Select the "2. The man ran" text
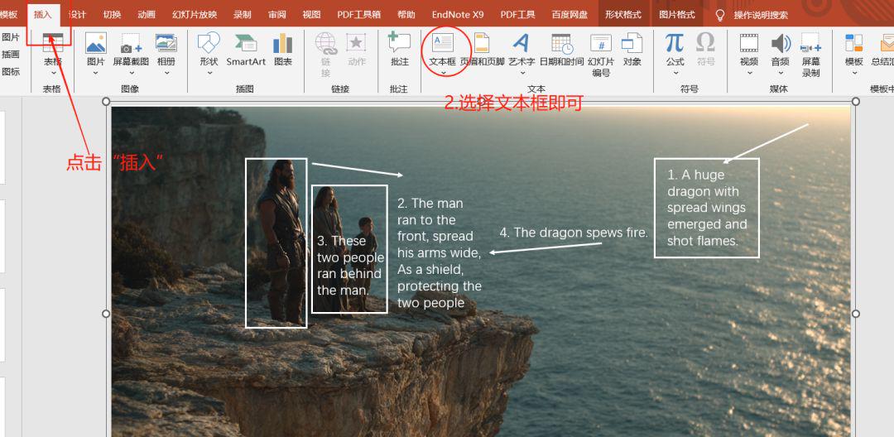This screenshot has width=894, height=437. (439, 253)
